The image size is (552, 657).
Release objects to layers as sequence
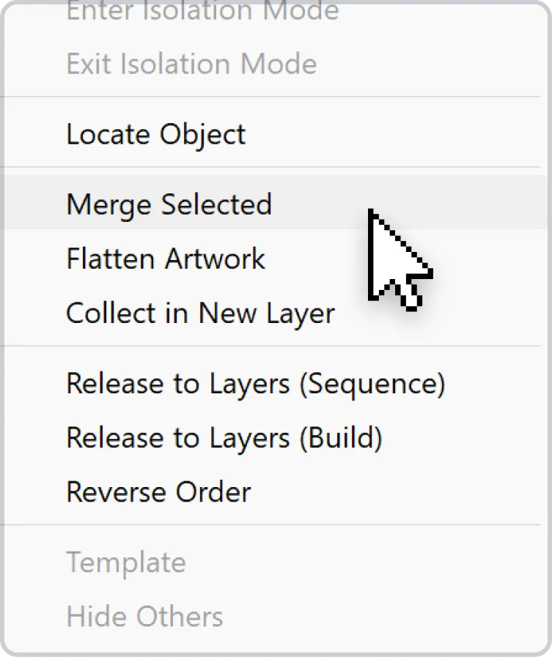pyautogui.click(x=275, y=383)
